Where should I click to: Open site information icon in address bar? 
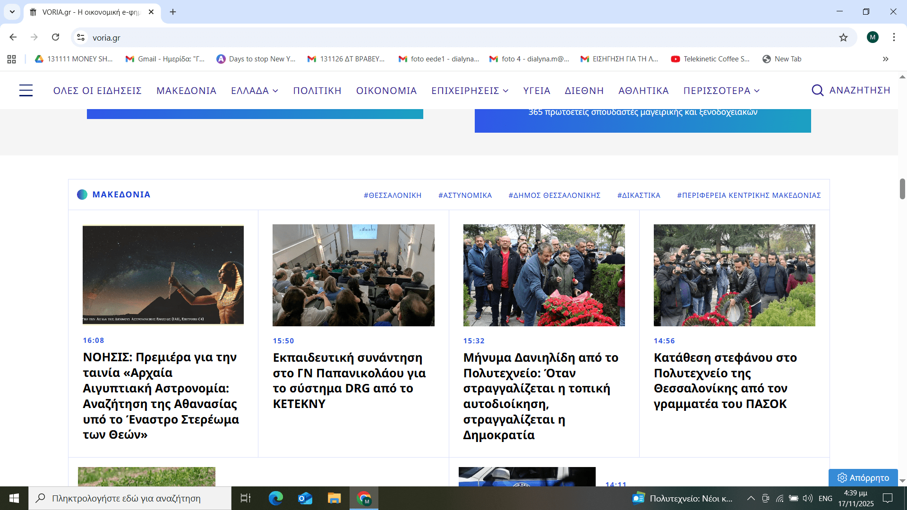point(81,37)
